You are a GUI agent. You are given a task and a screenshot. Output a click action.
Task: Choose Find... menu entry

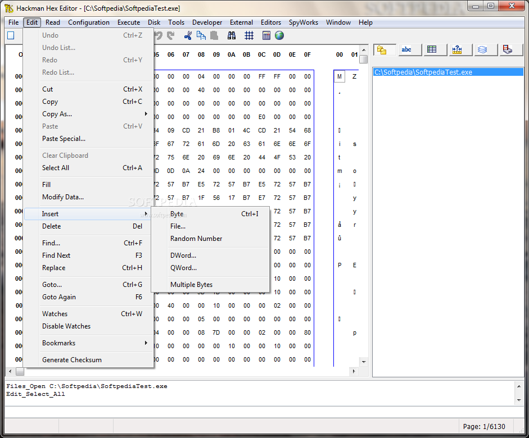89,243
